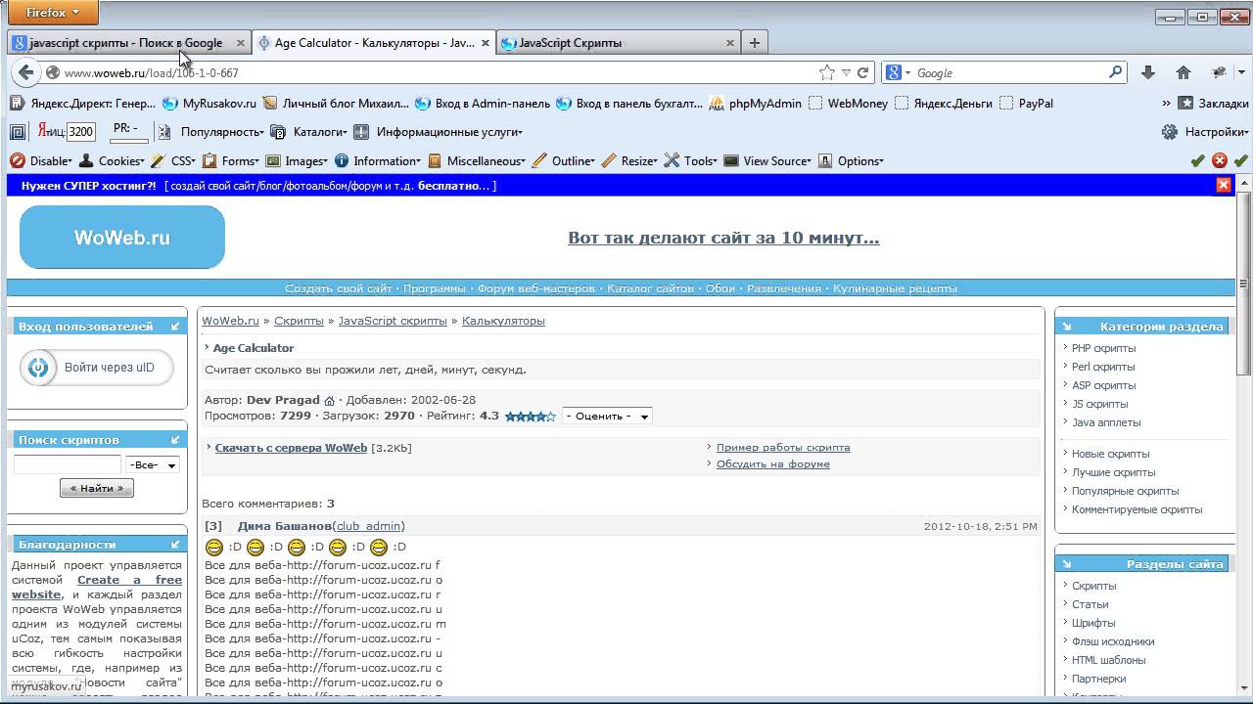Submit search with the magnifier icon
The image size is (1253, 704).
1115,72
